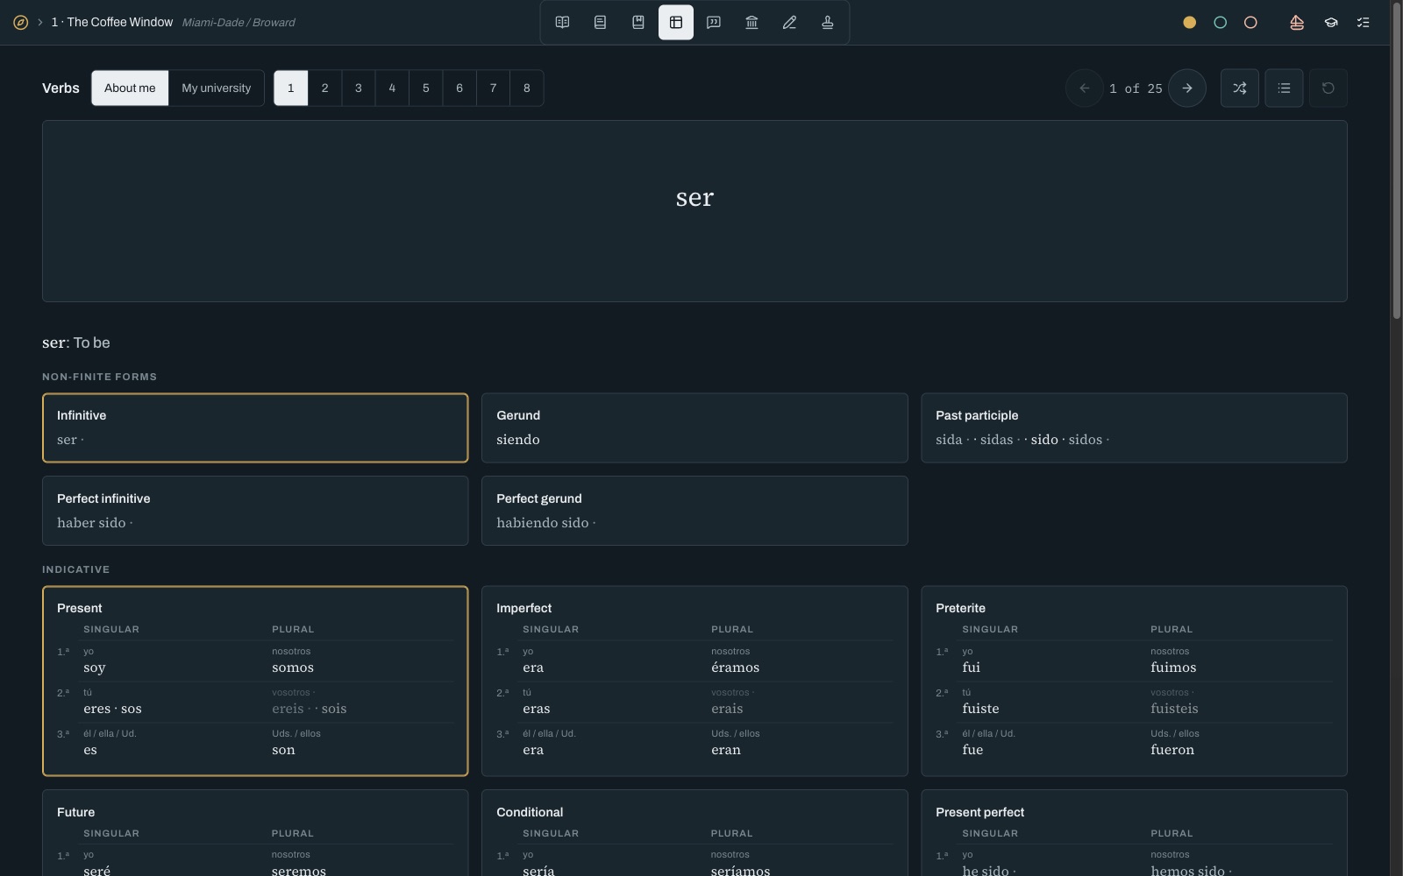Go to the next verb with right arrow

click(x=1187, y=88)
